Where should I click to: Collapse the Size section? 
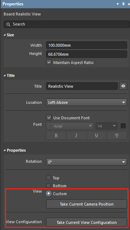coord(5,35)
